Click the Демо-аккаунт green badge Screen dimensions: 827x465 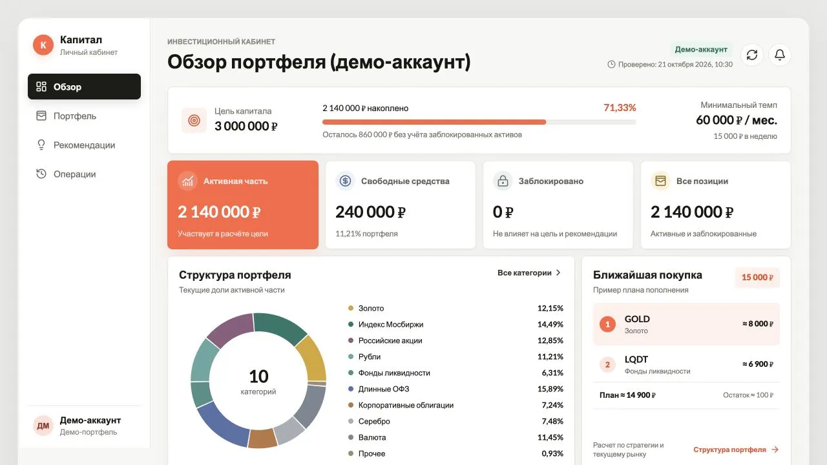[x=701, y=49]
